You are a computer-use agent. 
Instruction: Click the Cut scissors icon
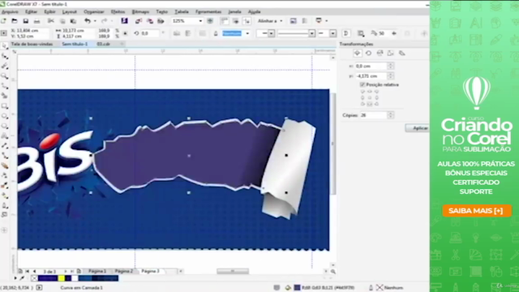pos(51,21)
